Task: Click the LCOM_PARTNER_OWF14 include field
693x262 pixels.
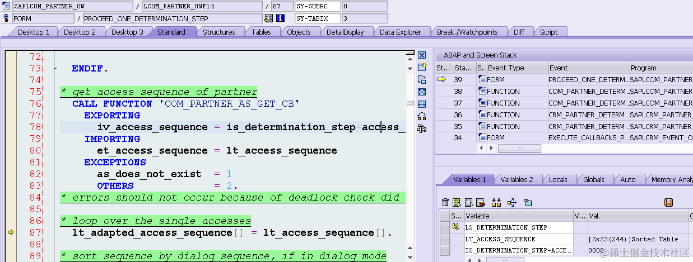Action: pos(202,6)
